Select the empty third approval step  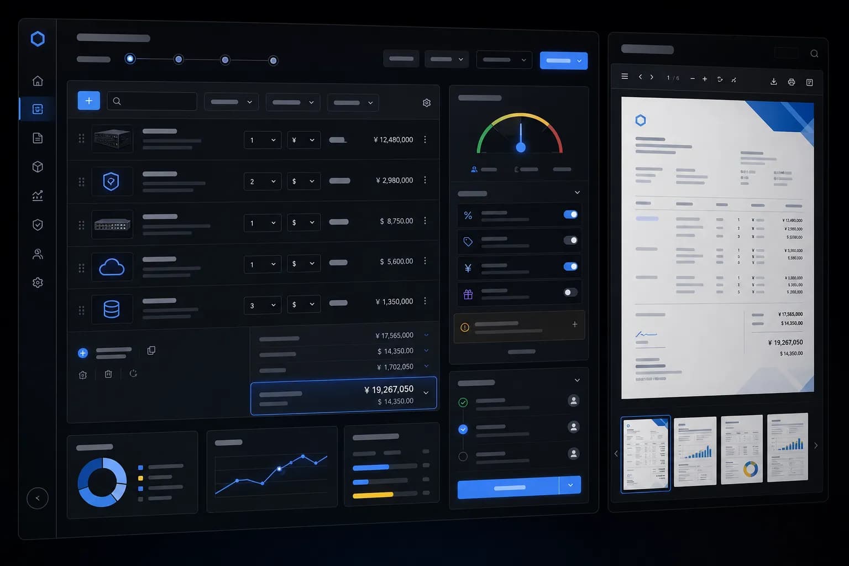pyautogui.click(x=463, y=457)
